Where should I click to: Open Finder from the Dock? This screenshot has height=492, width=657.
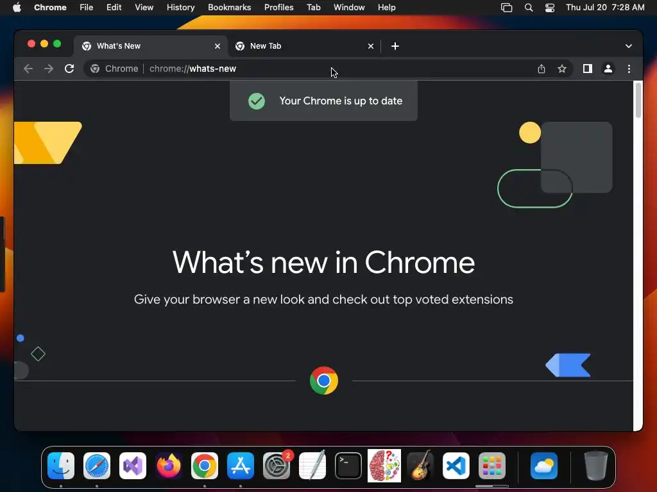(61, 466)
